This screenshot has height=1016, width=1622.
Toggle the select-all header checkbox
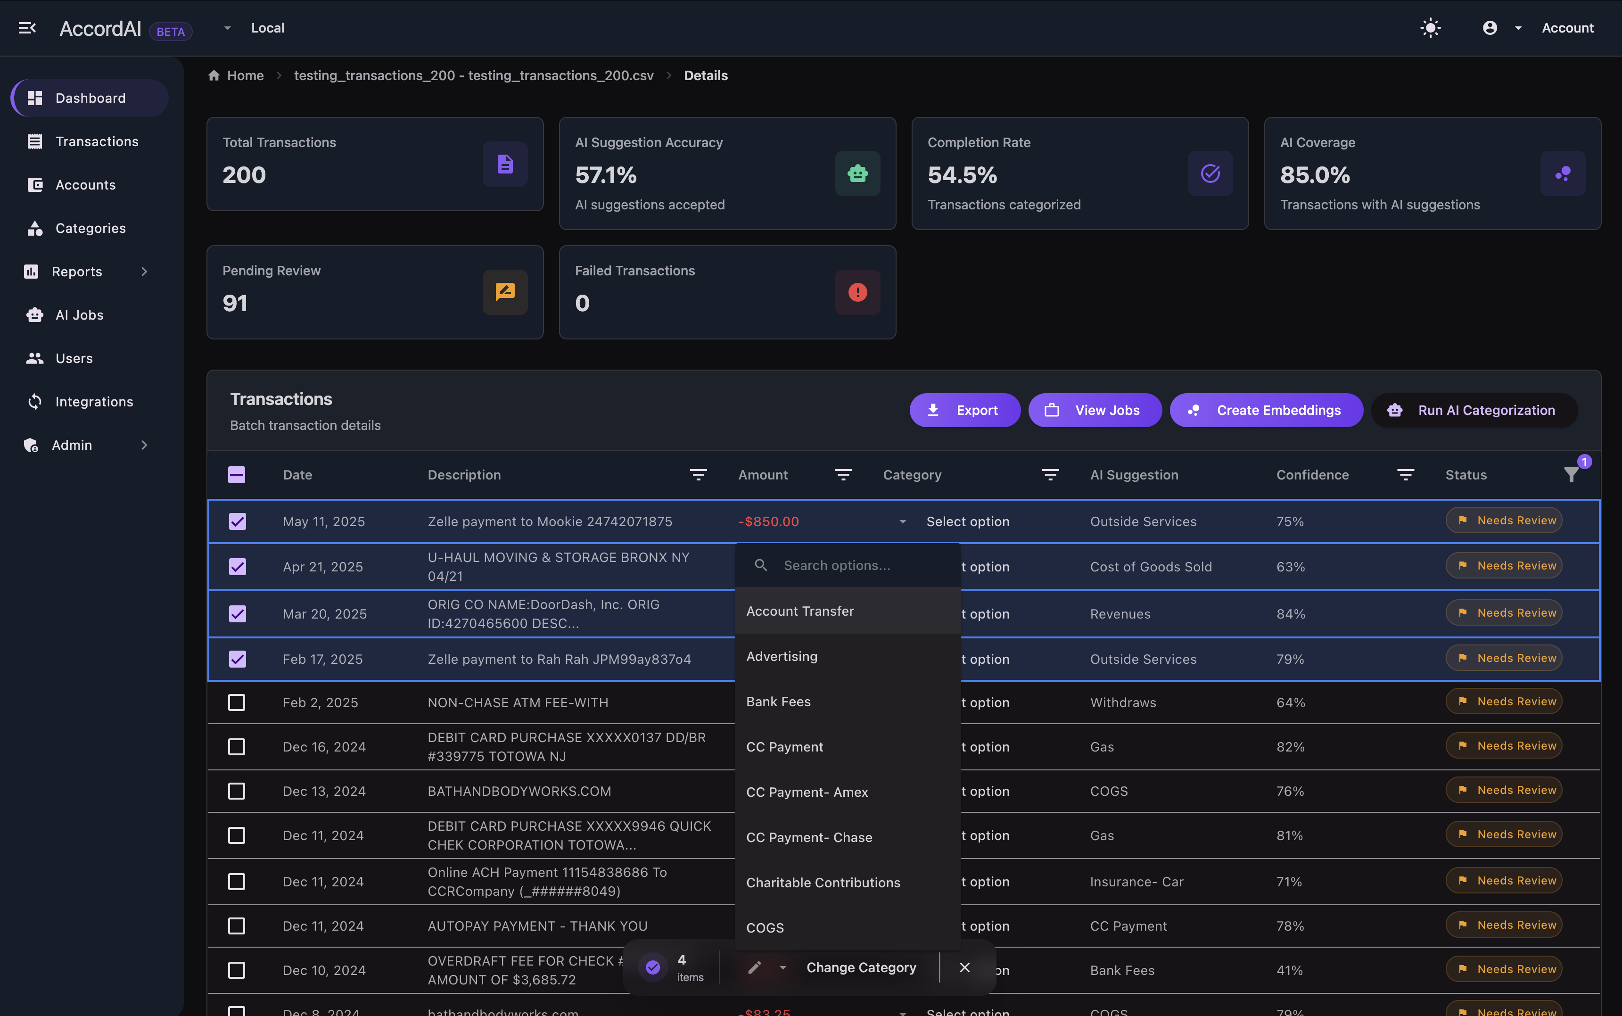tap(237, 475)
